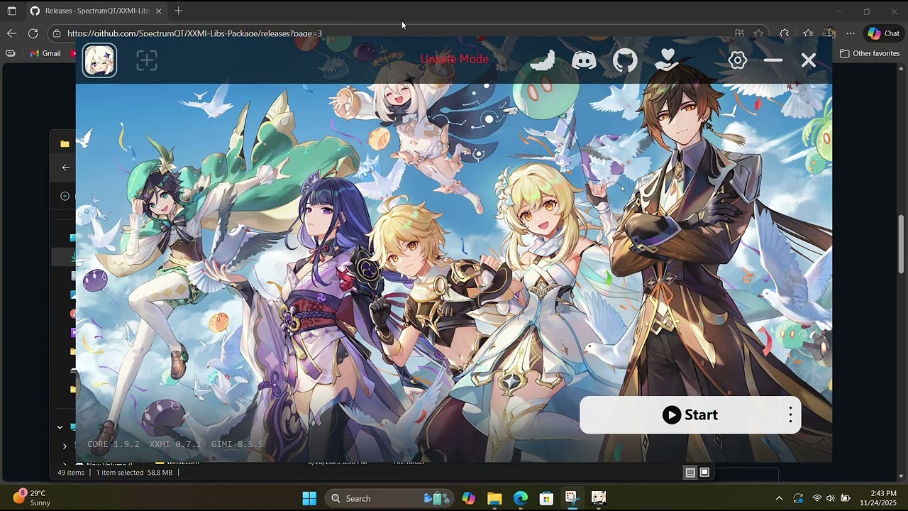Click the Edge address bar URL

click(x=194, y=33)
